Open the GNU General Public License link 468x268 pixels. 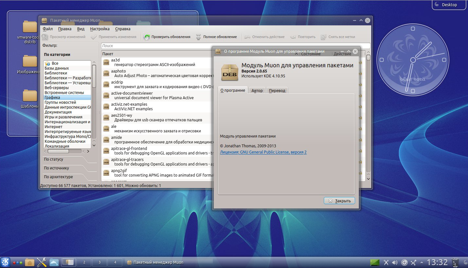[263, 152]
